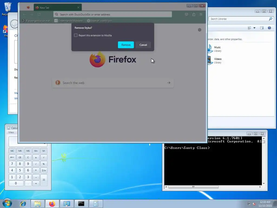The width and height of the screenshot is (277, 208).
Task: Open help icon in Libraries window
Action: (x=269, y=28)
